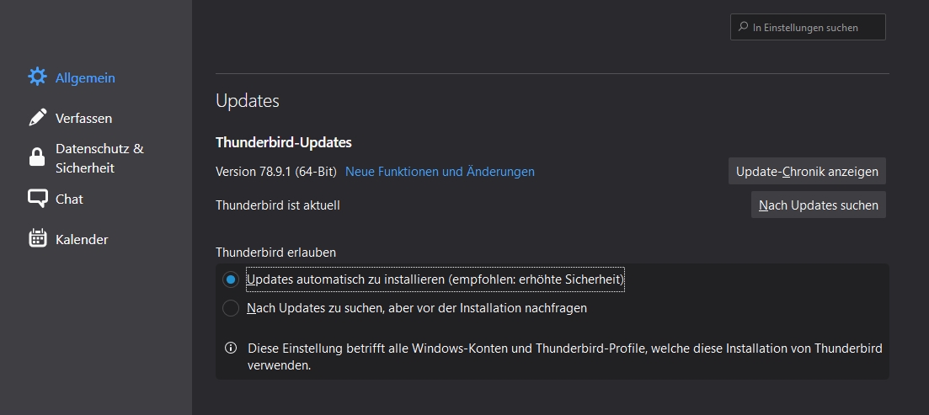Image resolution: width=929 pixels, height=415 pixels.
Task: Focus the 'In Einstellungen suchen' field
Action: (815, 27)
